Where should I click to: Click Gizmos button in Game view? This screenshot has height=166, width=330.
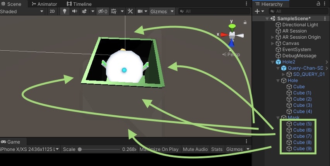coord(234,149)
